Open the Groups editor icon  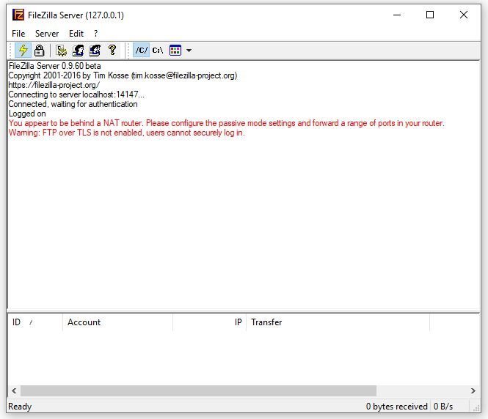(95, 51)
